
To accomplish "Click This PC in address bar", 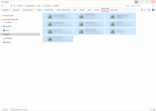I will [20, 6].
